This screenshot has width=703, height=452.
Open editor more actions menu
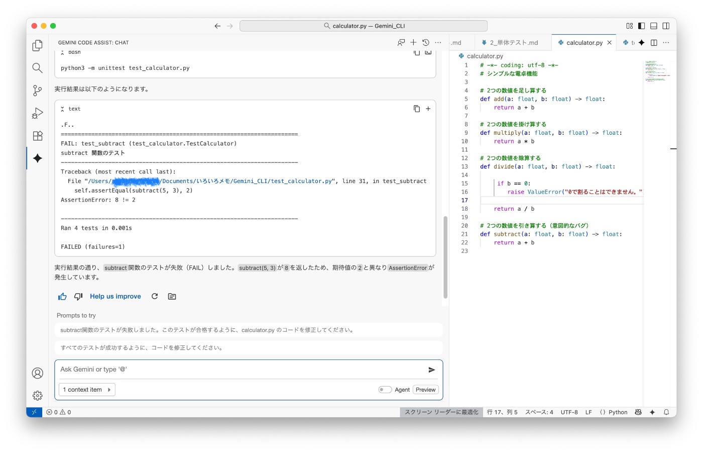click(666, 43)
